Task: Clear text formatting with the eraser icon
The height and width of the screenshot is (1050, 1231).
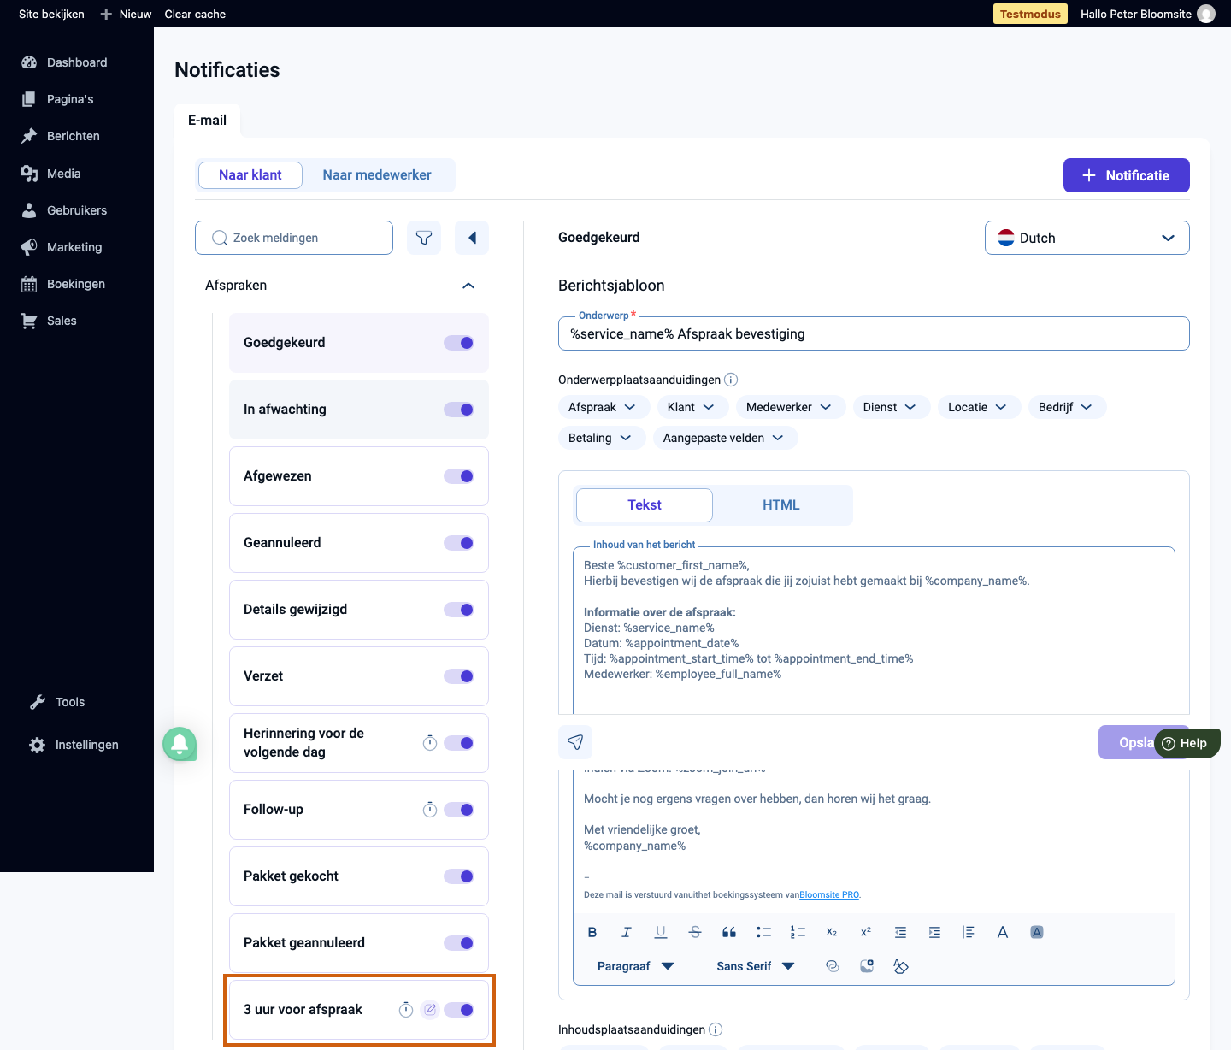Action: [900, 966]
